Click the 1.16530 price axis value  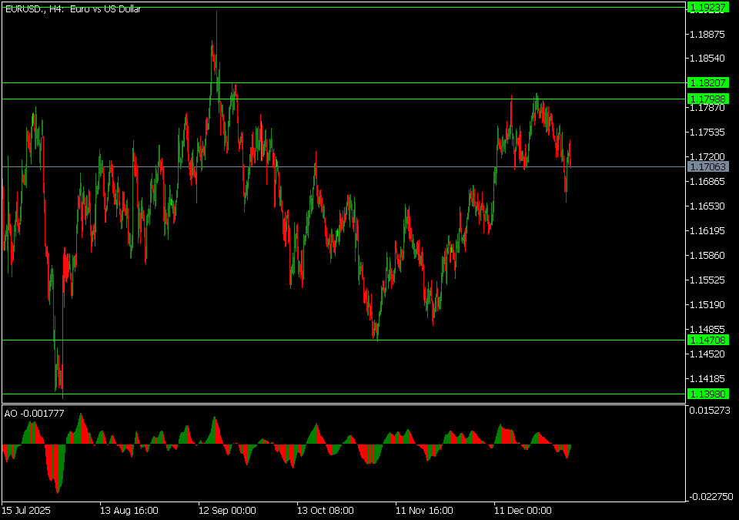707,206
